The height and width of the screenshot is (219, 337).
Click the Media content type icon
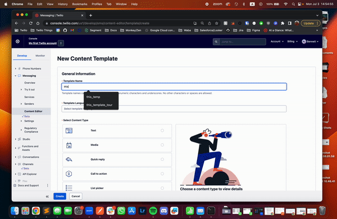click(x=69, y=145)
